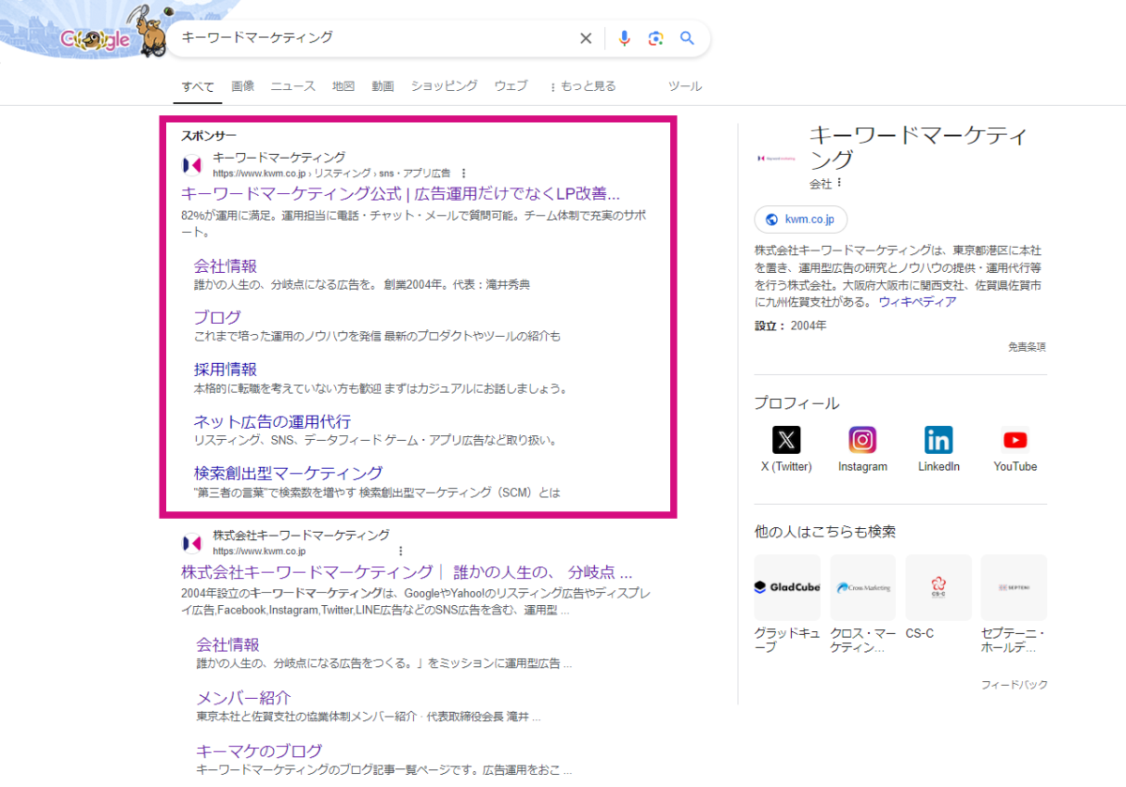The width and height of the screenshot is (1126, 787).
Task: Open the sponsored 会社情報 sitelink
Action: tap(225, 265)
